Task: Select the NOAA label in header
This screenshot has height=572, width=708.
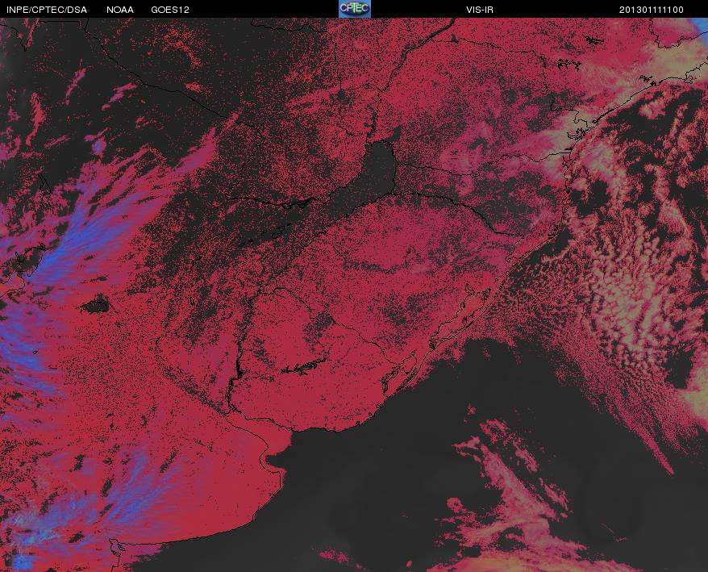Action: pos(119,10)
